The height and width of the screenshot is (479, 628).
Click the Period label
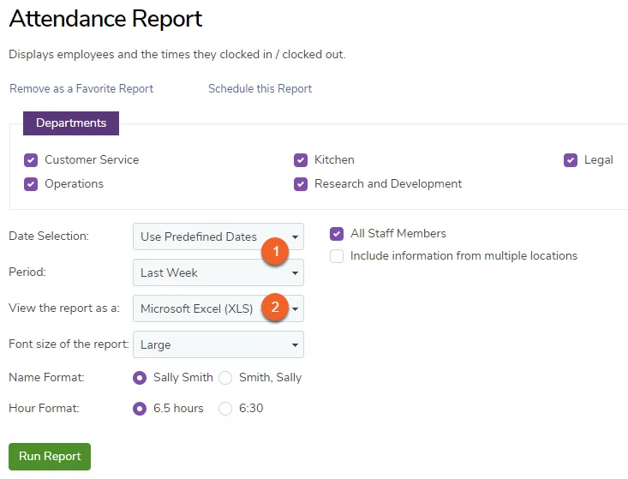(x=27, y=272)
